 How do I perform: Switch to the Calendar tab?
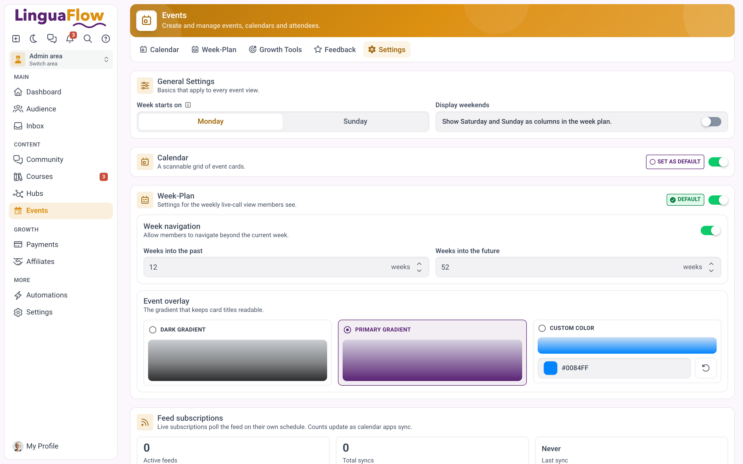159,49
